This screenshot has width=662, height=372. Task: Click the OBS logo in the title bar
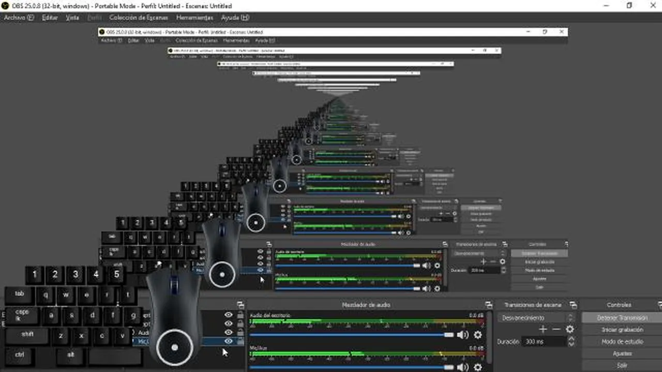[x=5, y=6]
